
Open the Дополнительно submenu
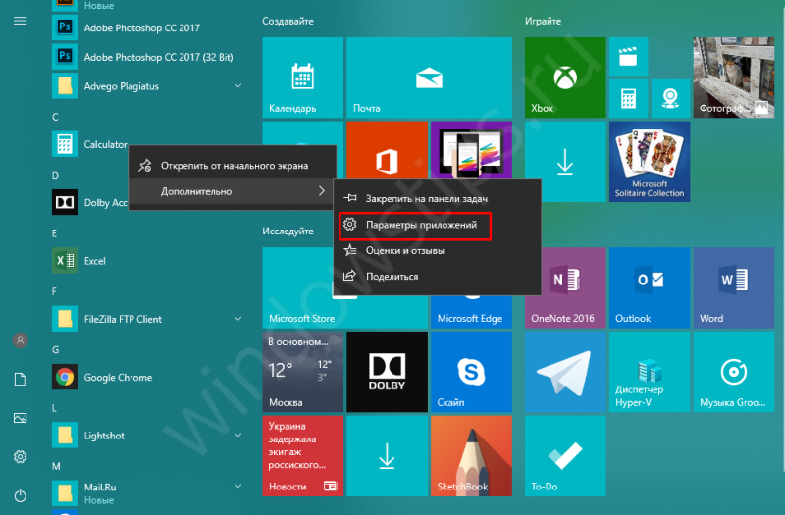232,191
